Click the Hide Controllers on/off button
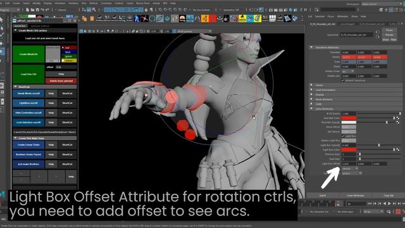405x228 pixels. click(28, 113)
